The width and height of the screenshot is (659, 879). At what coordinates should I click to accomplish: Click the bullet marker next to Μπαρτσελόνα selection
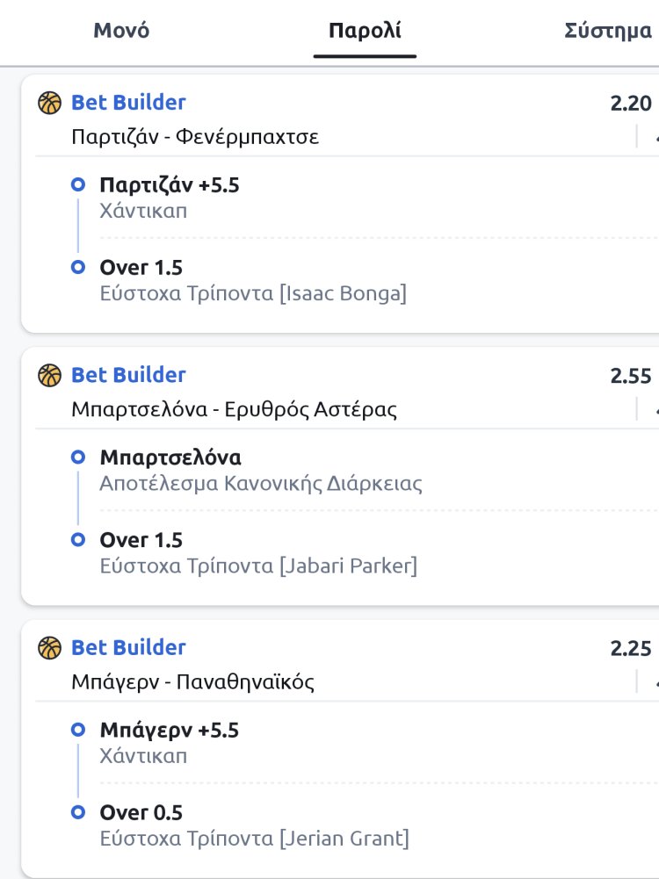tap(78, 458)
